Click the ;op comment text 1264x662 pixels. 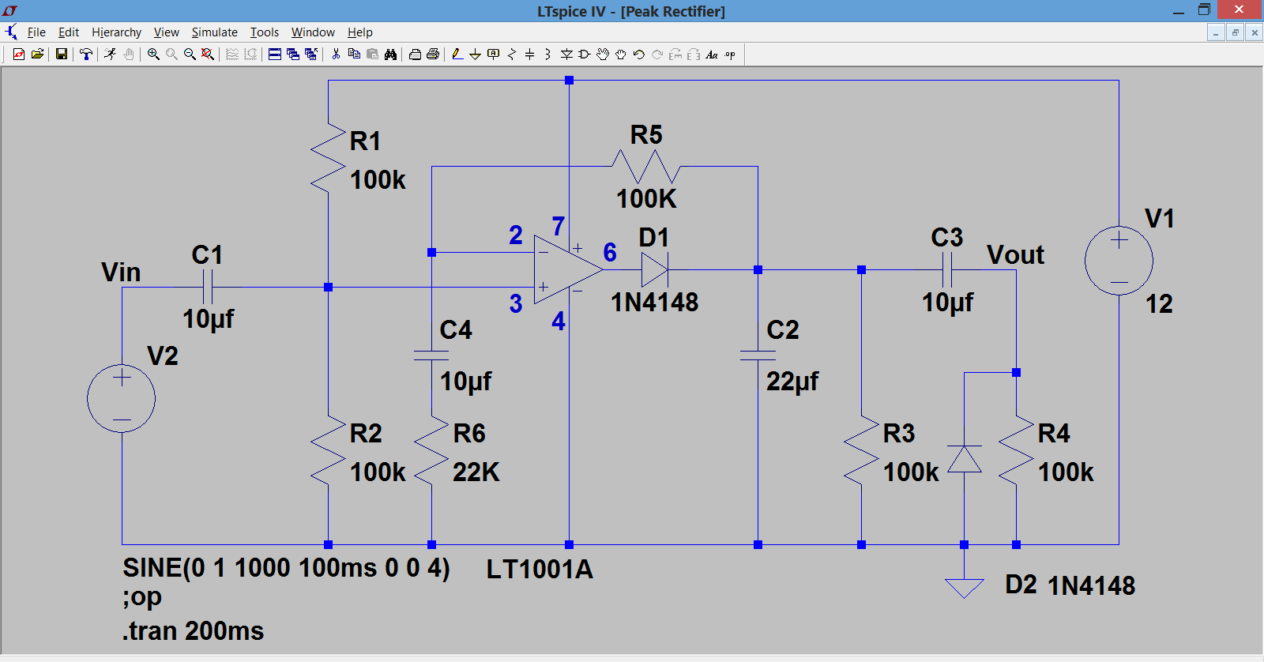pos(142,597)
